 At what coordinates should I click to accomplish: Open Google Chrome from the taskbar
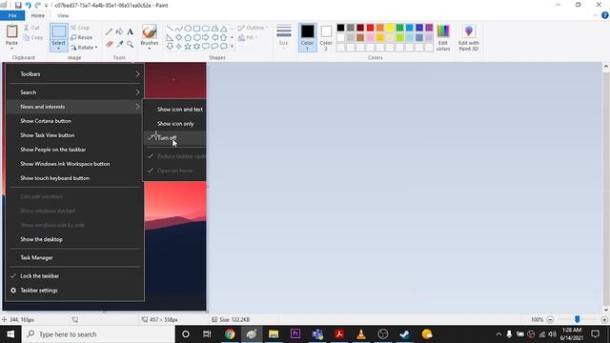(x=230, y=334)
